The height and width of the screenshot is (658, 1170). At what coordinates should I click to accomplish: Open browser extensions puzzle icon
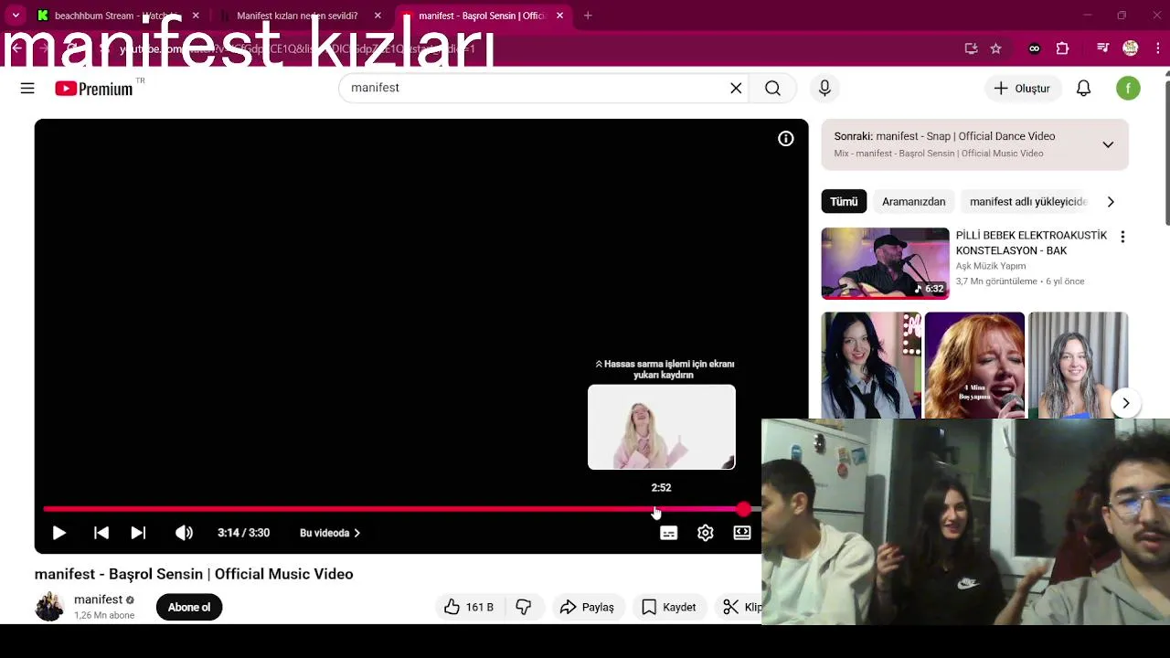pyautogui.click(x=1062, y=48)
